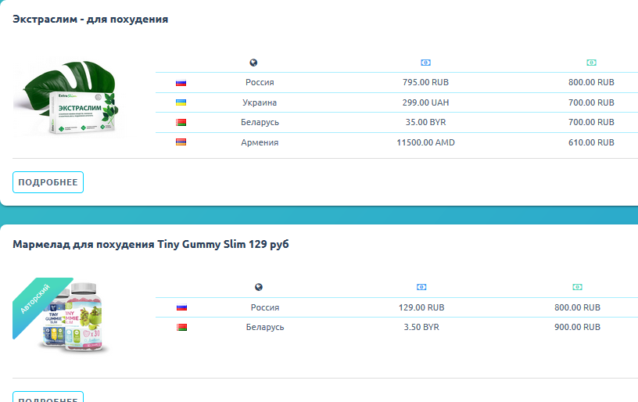The width and height of the screenshot is (638, 402).
Task: Click the Belarus flag in the Tiny Gummy Slim table
Action: (x=182, y=327)
